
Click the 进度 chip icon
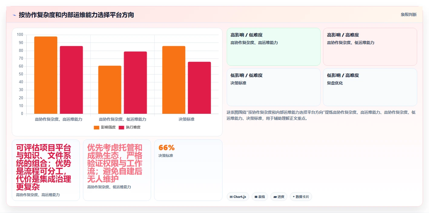(x=275, y=197)
